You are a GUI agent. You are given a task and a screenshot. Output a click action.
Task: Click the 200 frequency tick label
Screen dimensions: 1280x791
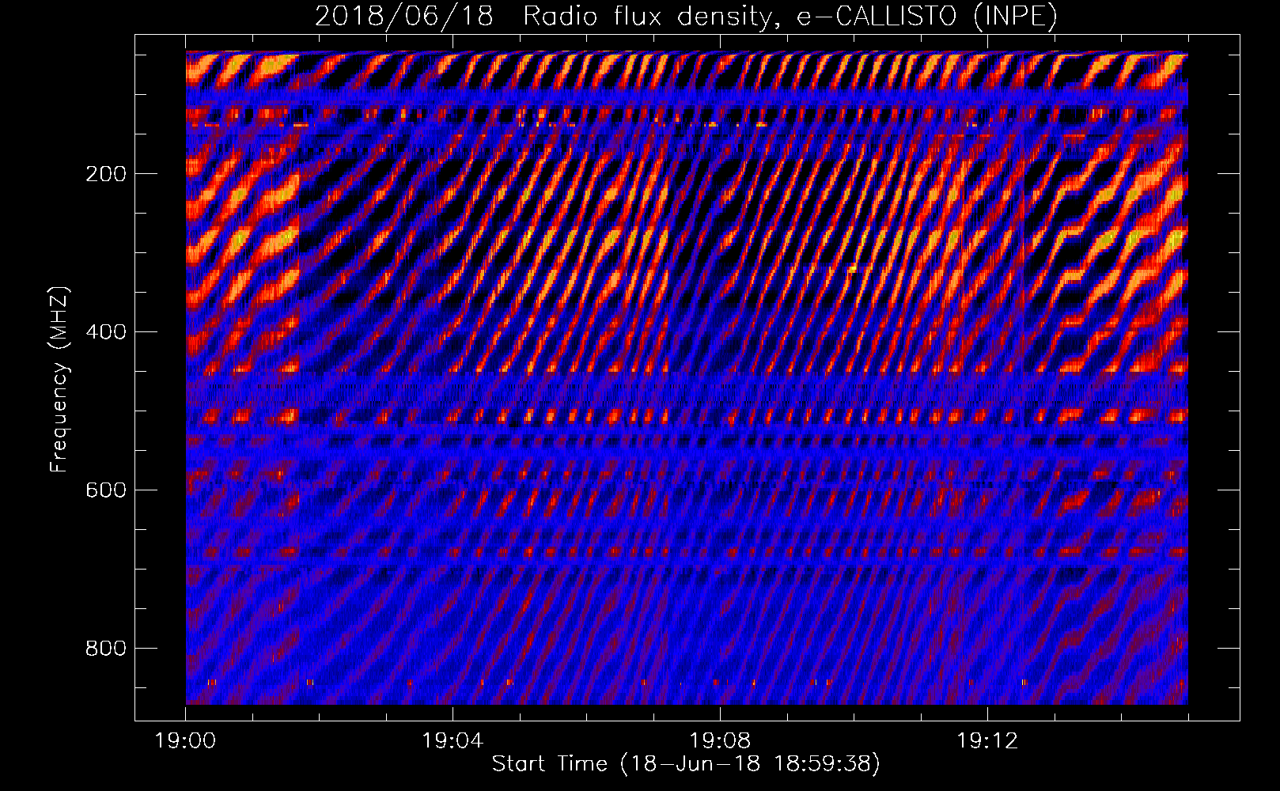point(106,174)
